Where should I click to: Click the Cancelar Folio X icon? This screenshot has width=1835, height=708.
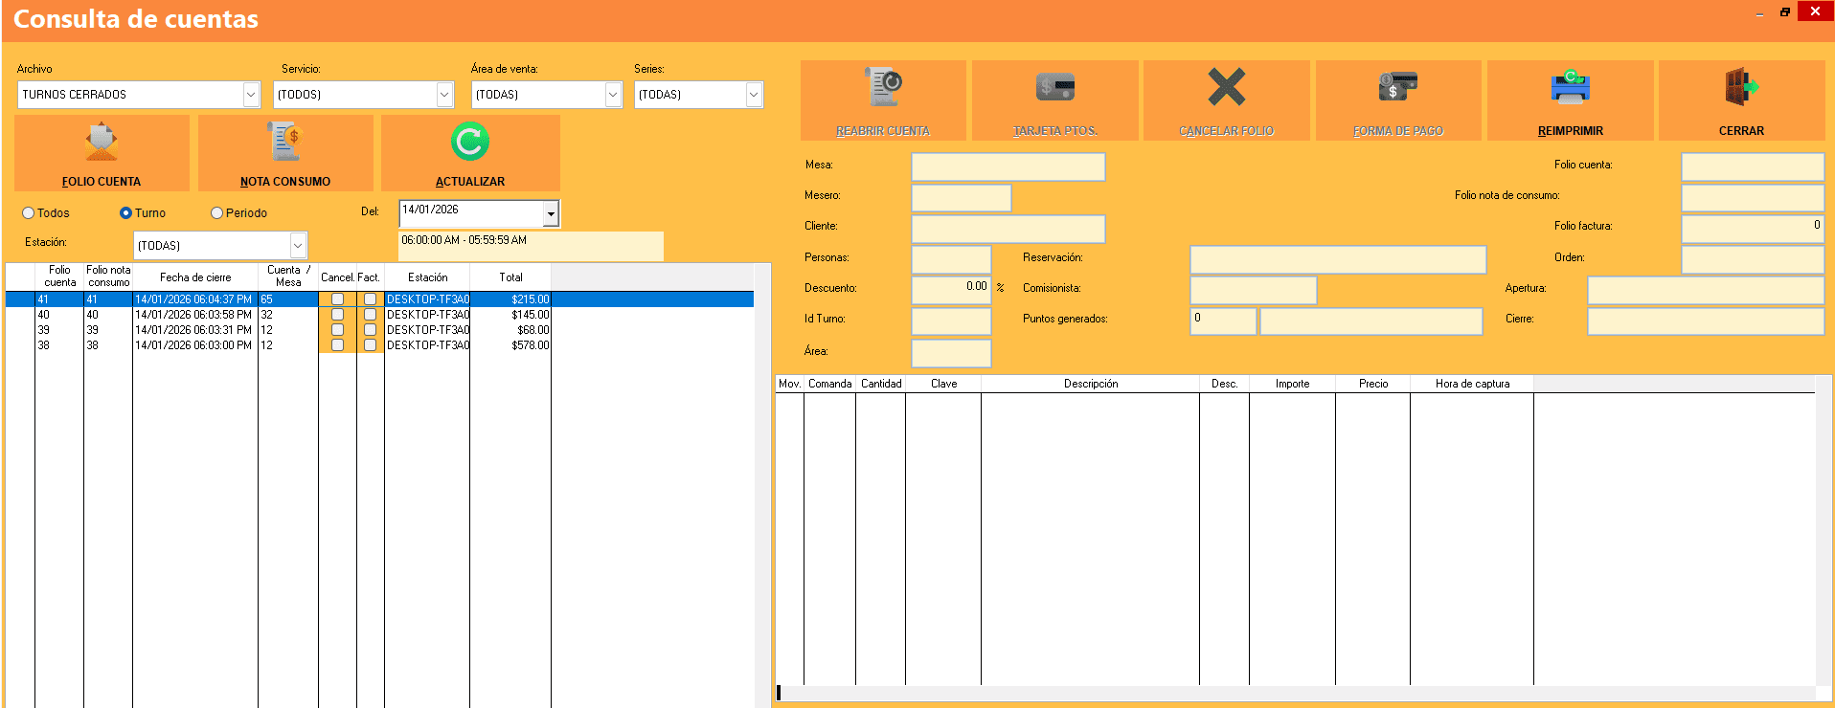click(1226, 87)
